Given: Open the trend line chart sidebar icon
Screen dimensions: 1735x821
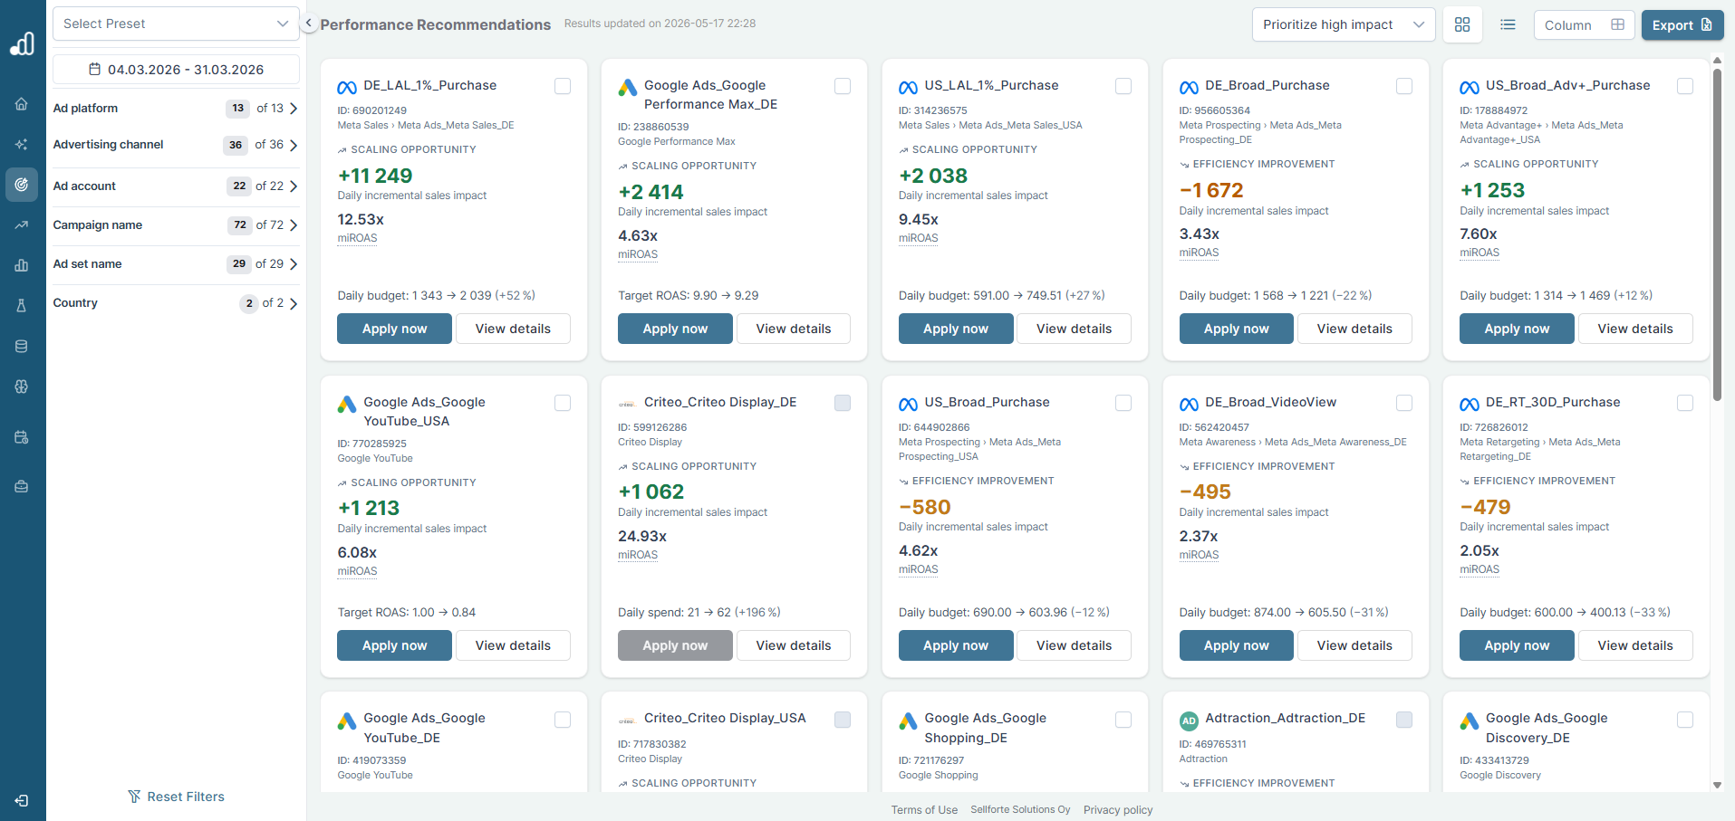Looking at the screenshot, I should point(22,224).
